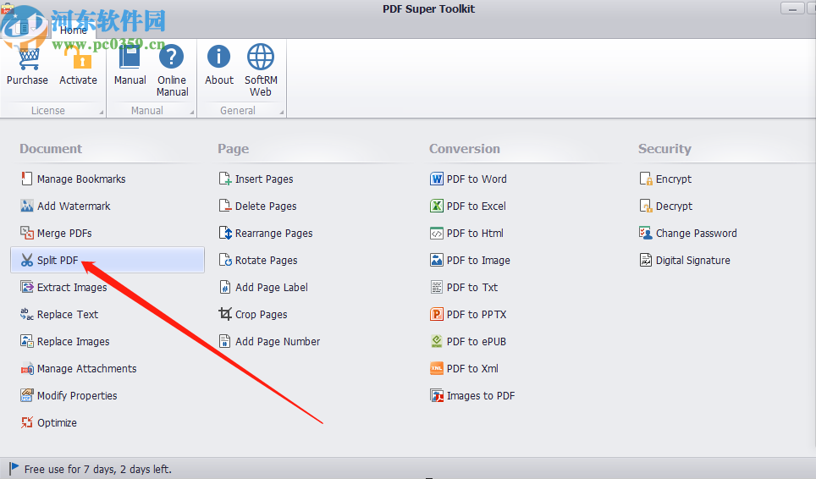Click the Crop Pages icon
The height and width of the screenshot is (479, 816).
(x=225, y=314)
